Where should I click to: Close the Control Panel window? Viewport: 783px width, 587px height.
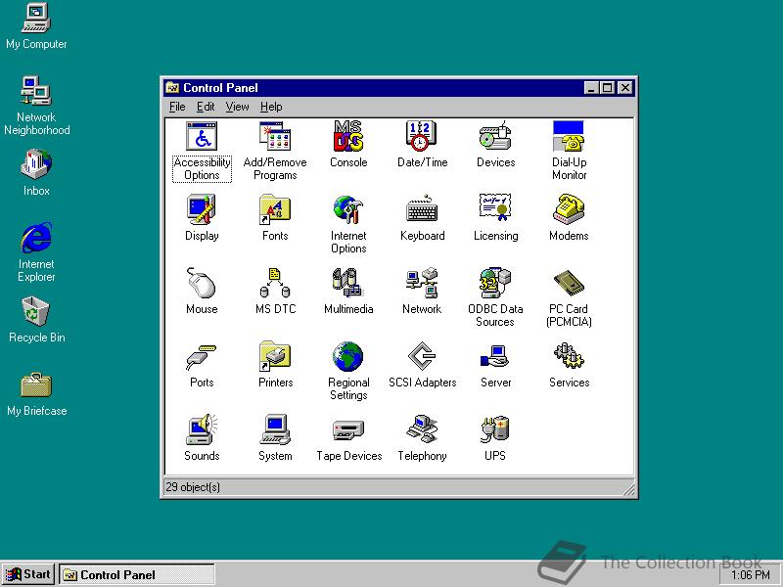coord(625,88)
